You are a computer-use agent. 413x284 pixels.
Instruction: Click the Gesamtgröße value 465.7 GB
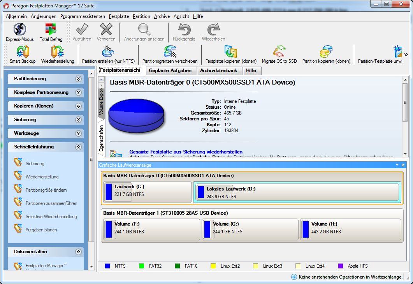tap(232, 113)
